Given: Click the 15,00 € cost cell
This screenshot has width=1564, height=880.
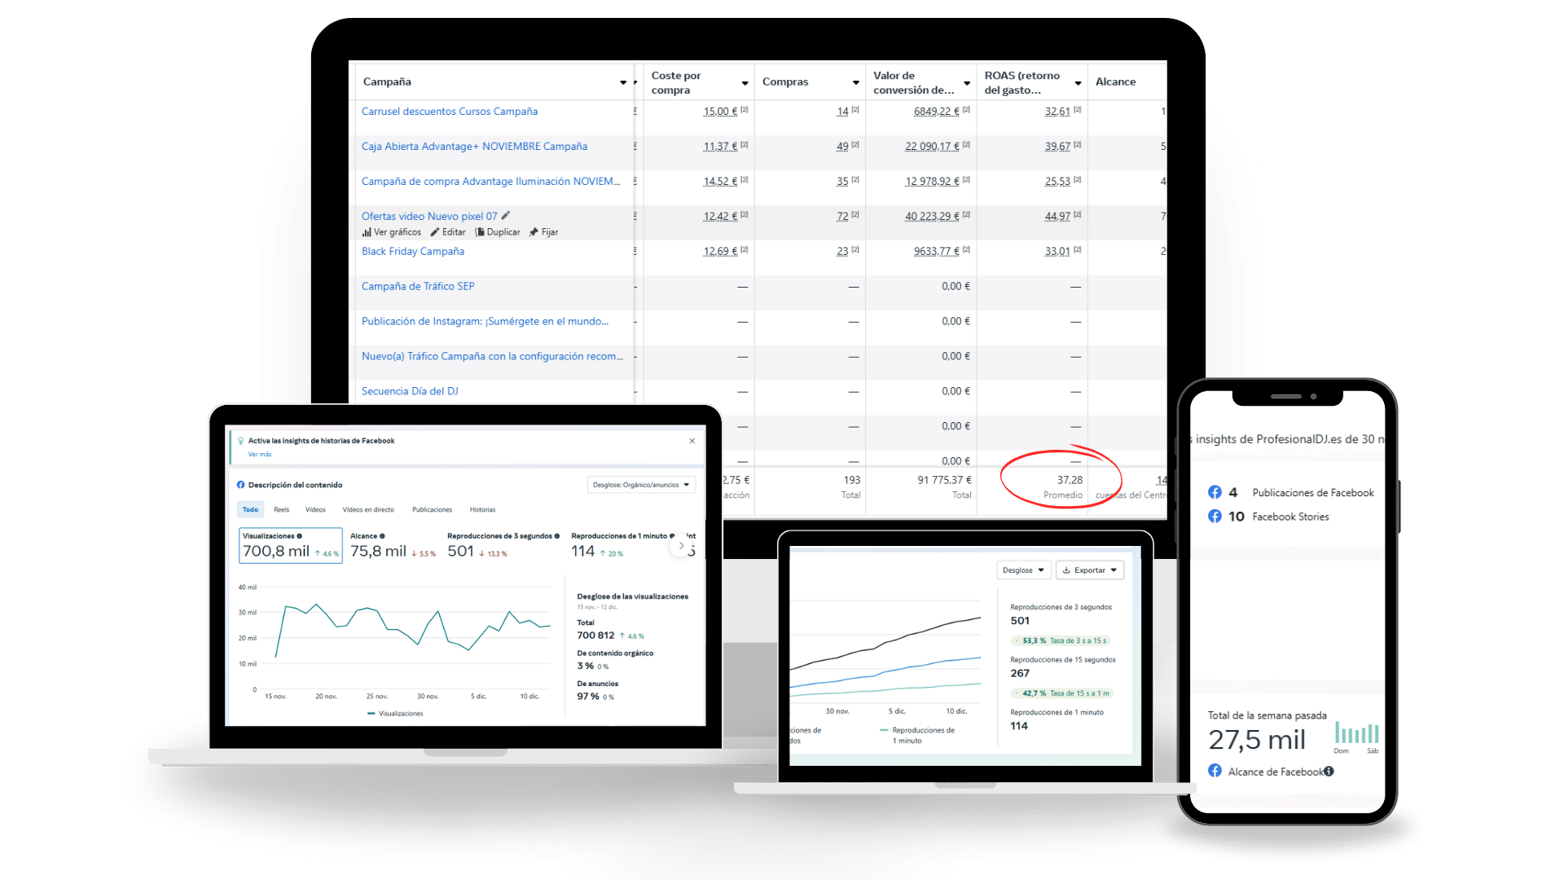Looking at the screenshot, I should pyautogui.click(x=720, y=112).
